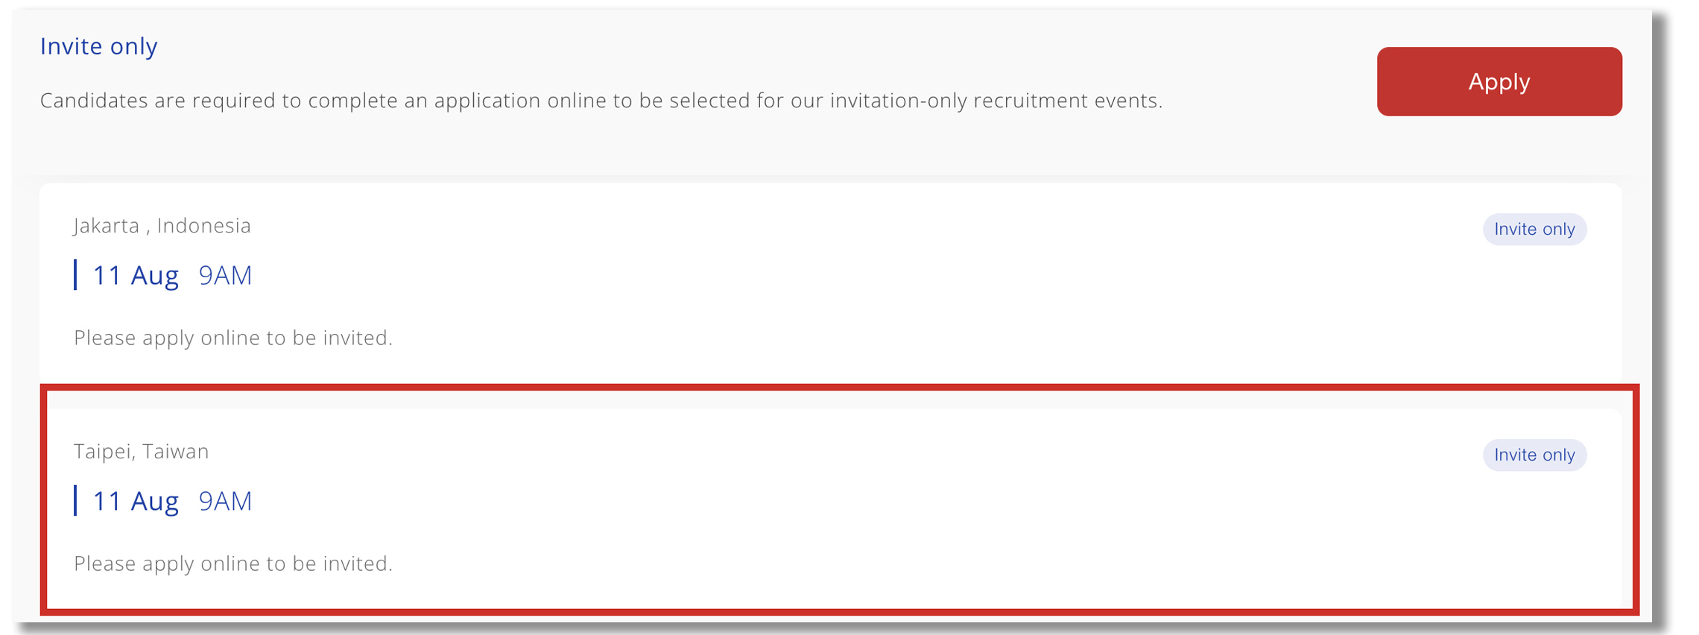The width and height of the screenshot is (1699, 635).
Task: Select the 'Taipei, Taiwan' location label
Action: (141, 451)
